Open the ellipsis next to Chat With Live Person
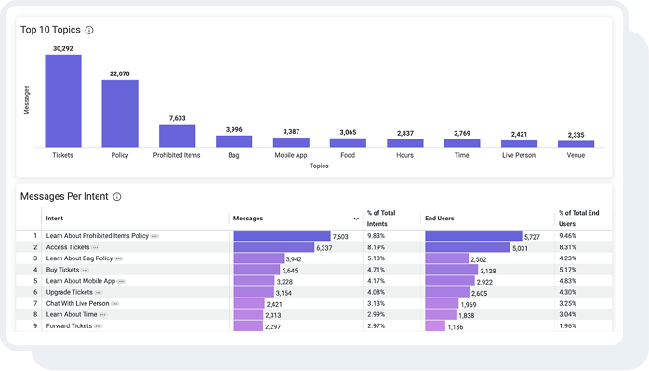Screen dimensions: 649x371 [x=115, y=304]
